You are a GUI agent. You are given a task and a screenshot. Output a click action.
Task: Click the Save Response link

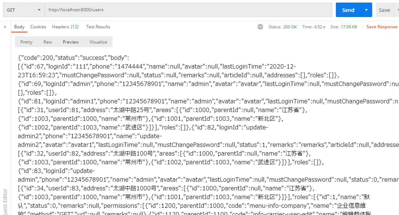(382, 27)
